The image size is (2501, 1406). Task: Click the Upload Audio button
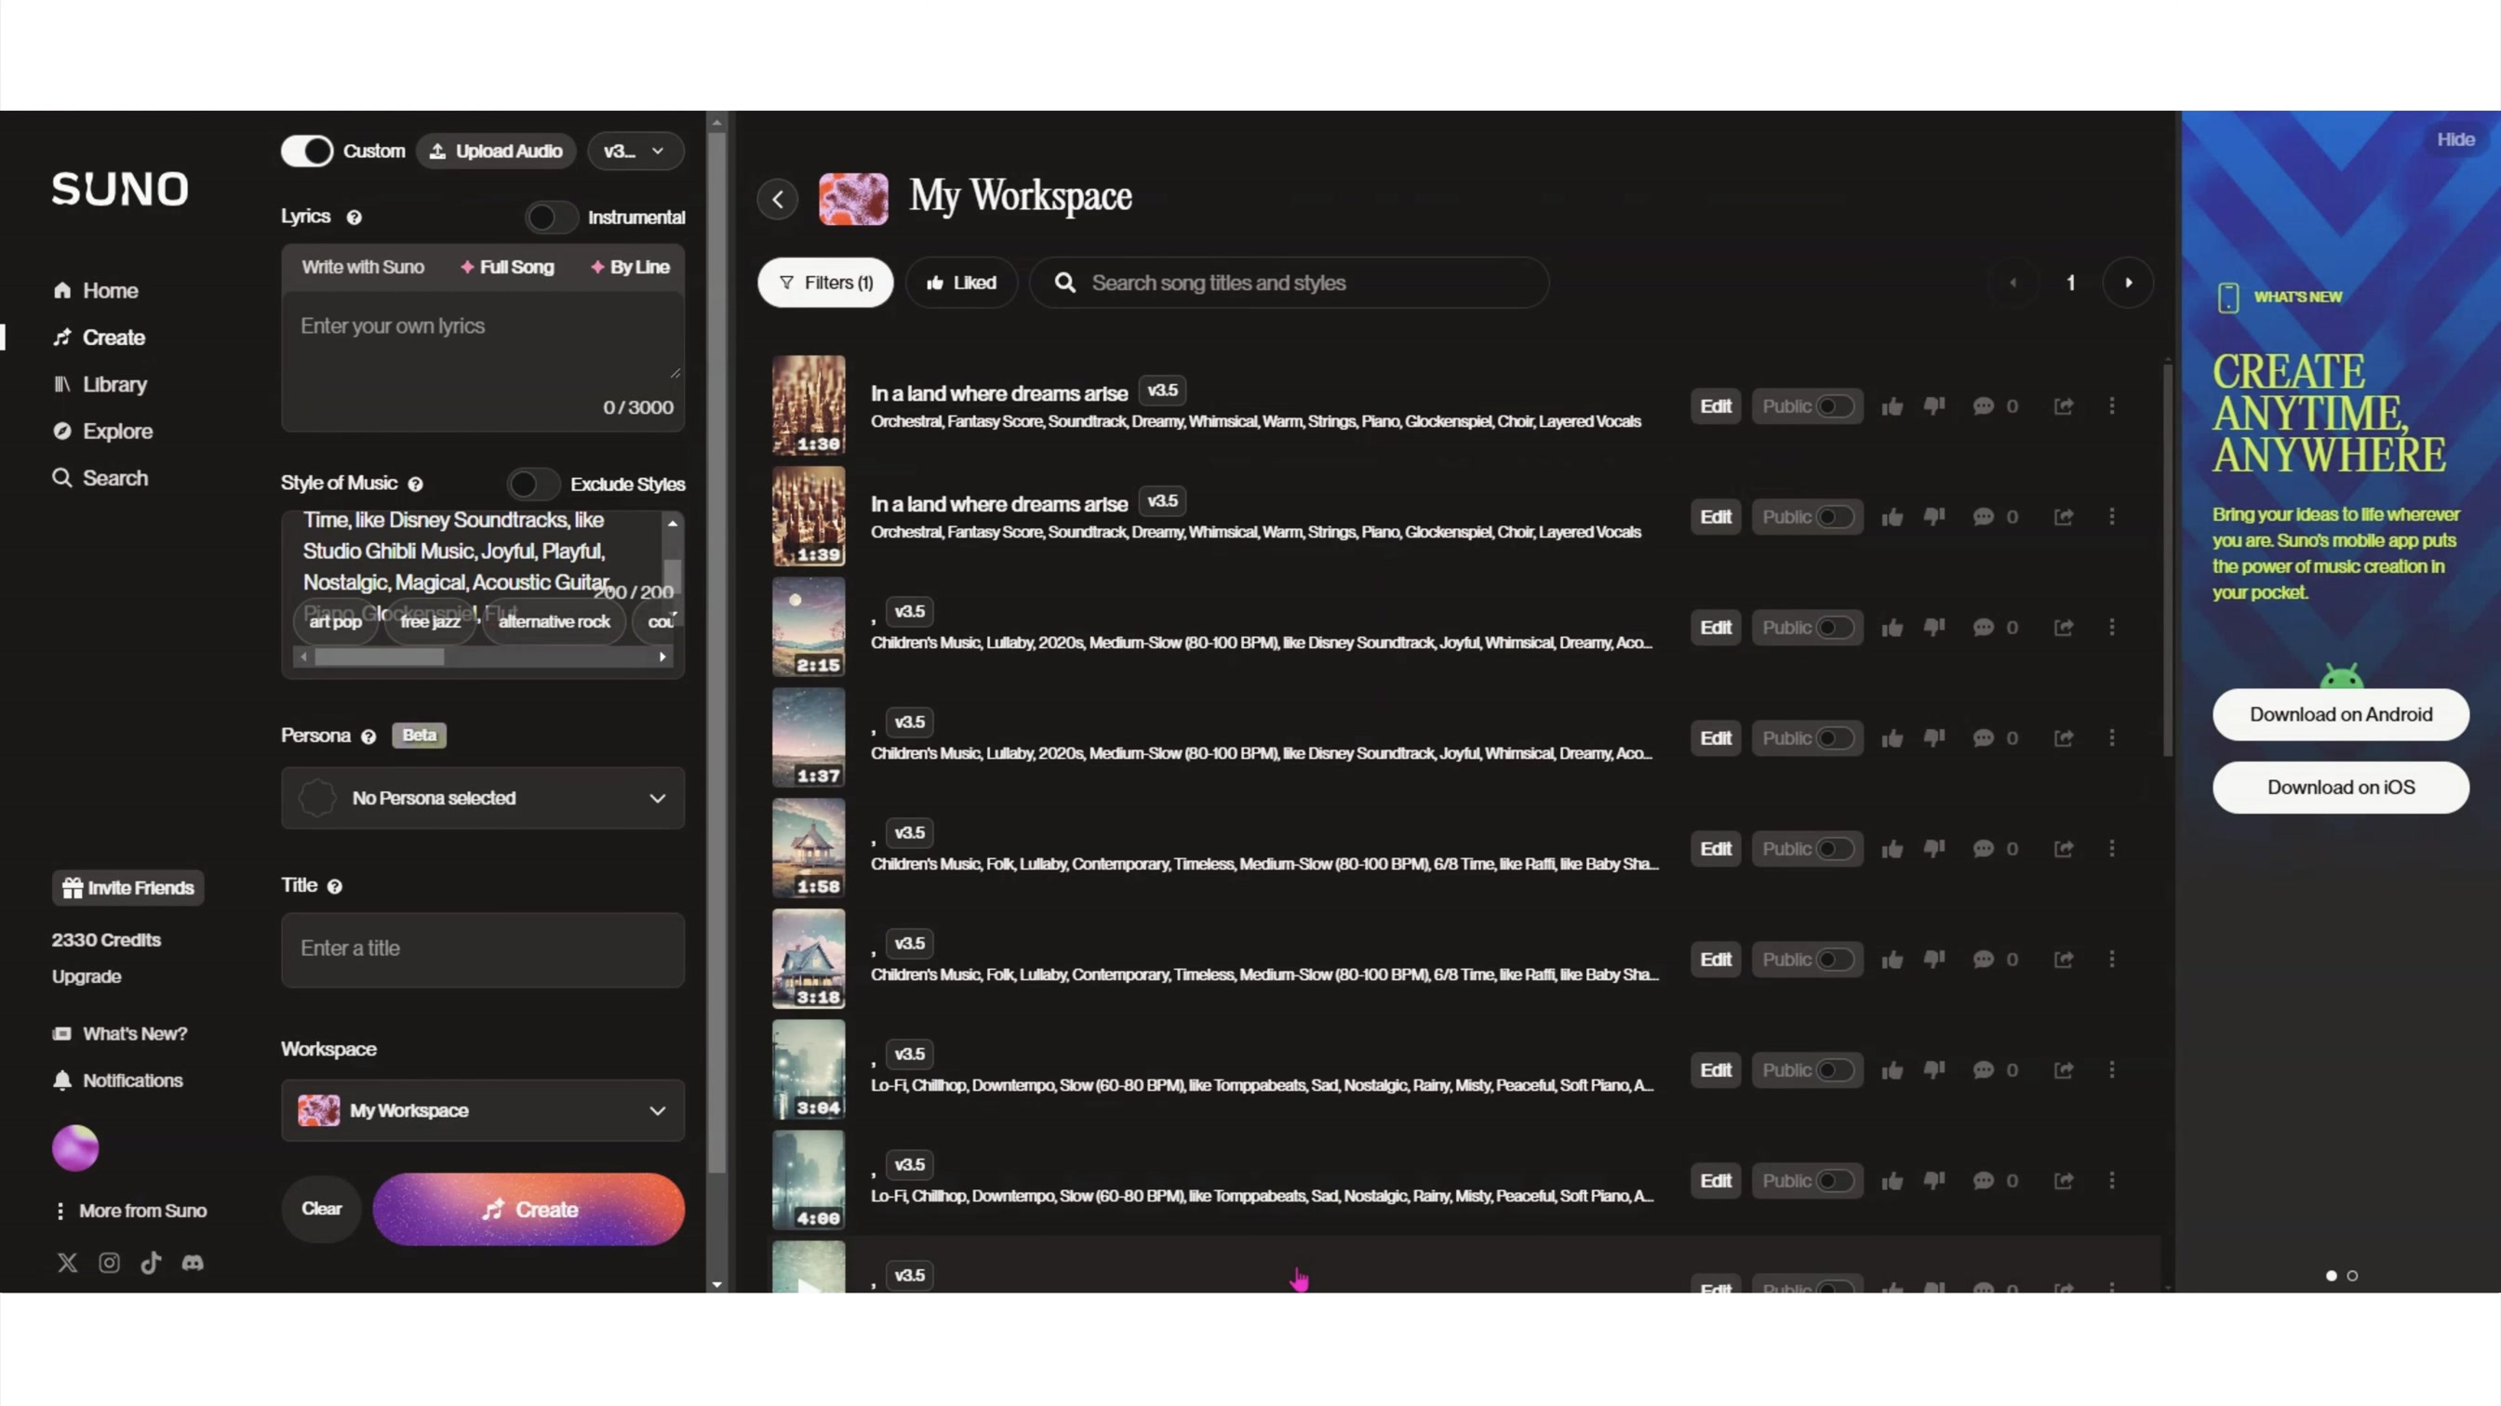coord(497,152)
